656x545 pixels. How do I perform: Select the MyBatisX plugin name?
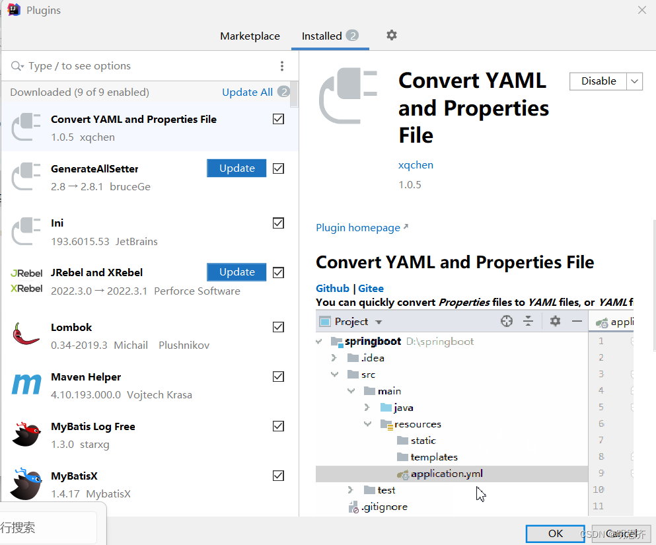point(74,476)
